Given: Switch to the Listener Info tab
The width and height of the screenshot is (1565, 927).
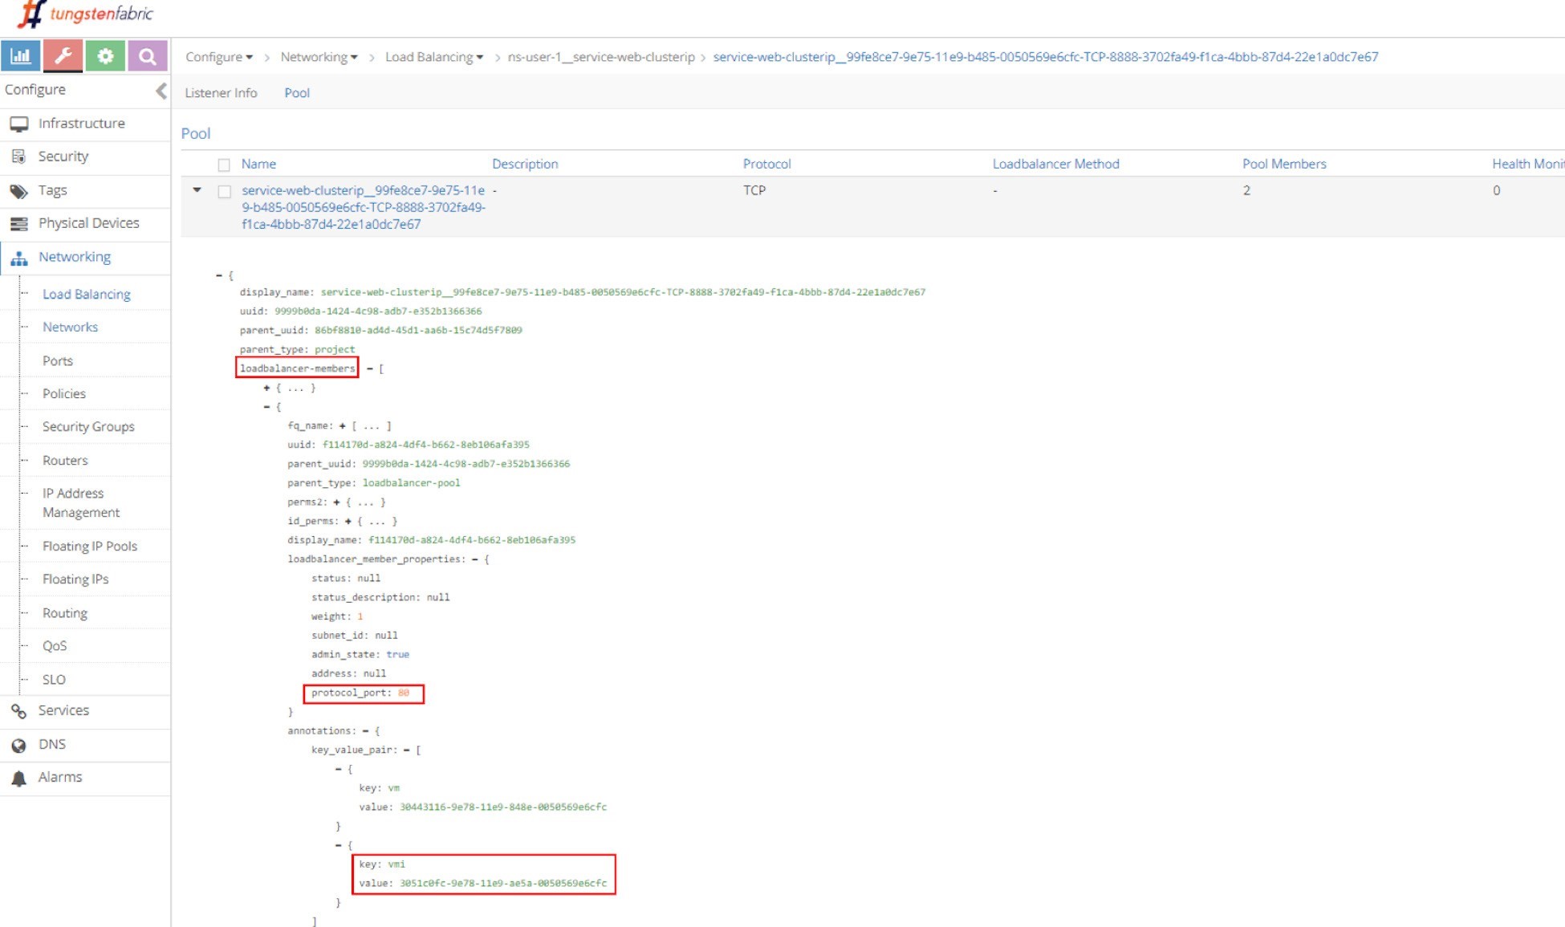Looking at the screenshot, I should point(221,93).
